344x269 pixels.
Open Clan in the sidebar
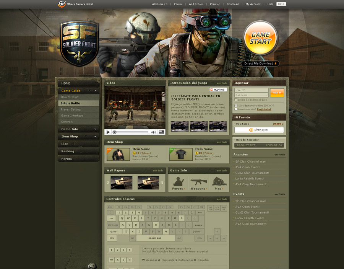(78, 144)
